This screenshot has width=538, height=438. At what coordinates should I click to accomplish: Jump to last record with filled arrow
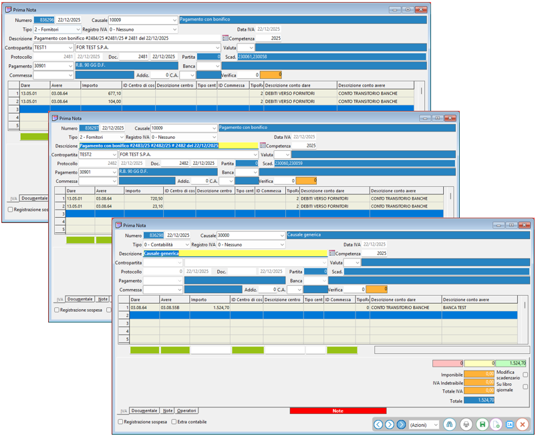401,425
